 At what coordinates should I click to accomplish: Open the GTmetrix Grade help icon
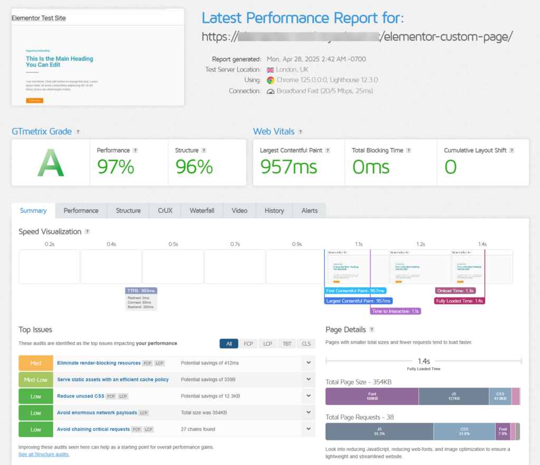78,132
